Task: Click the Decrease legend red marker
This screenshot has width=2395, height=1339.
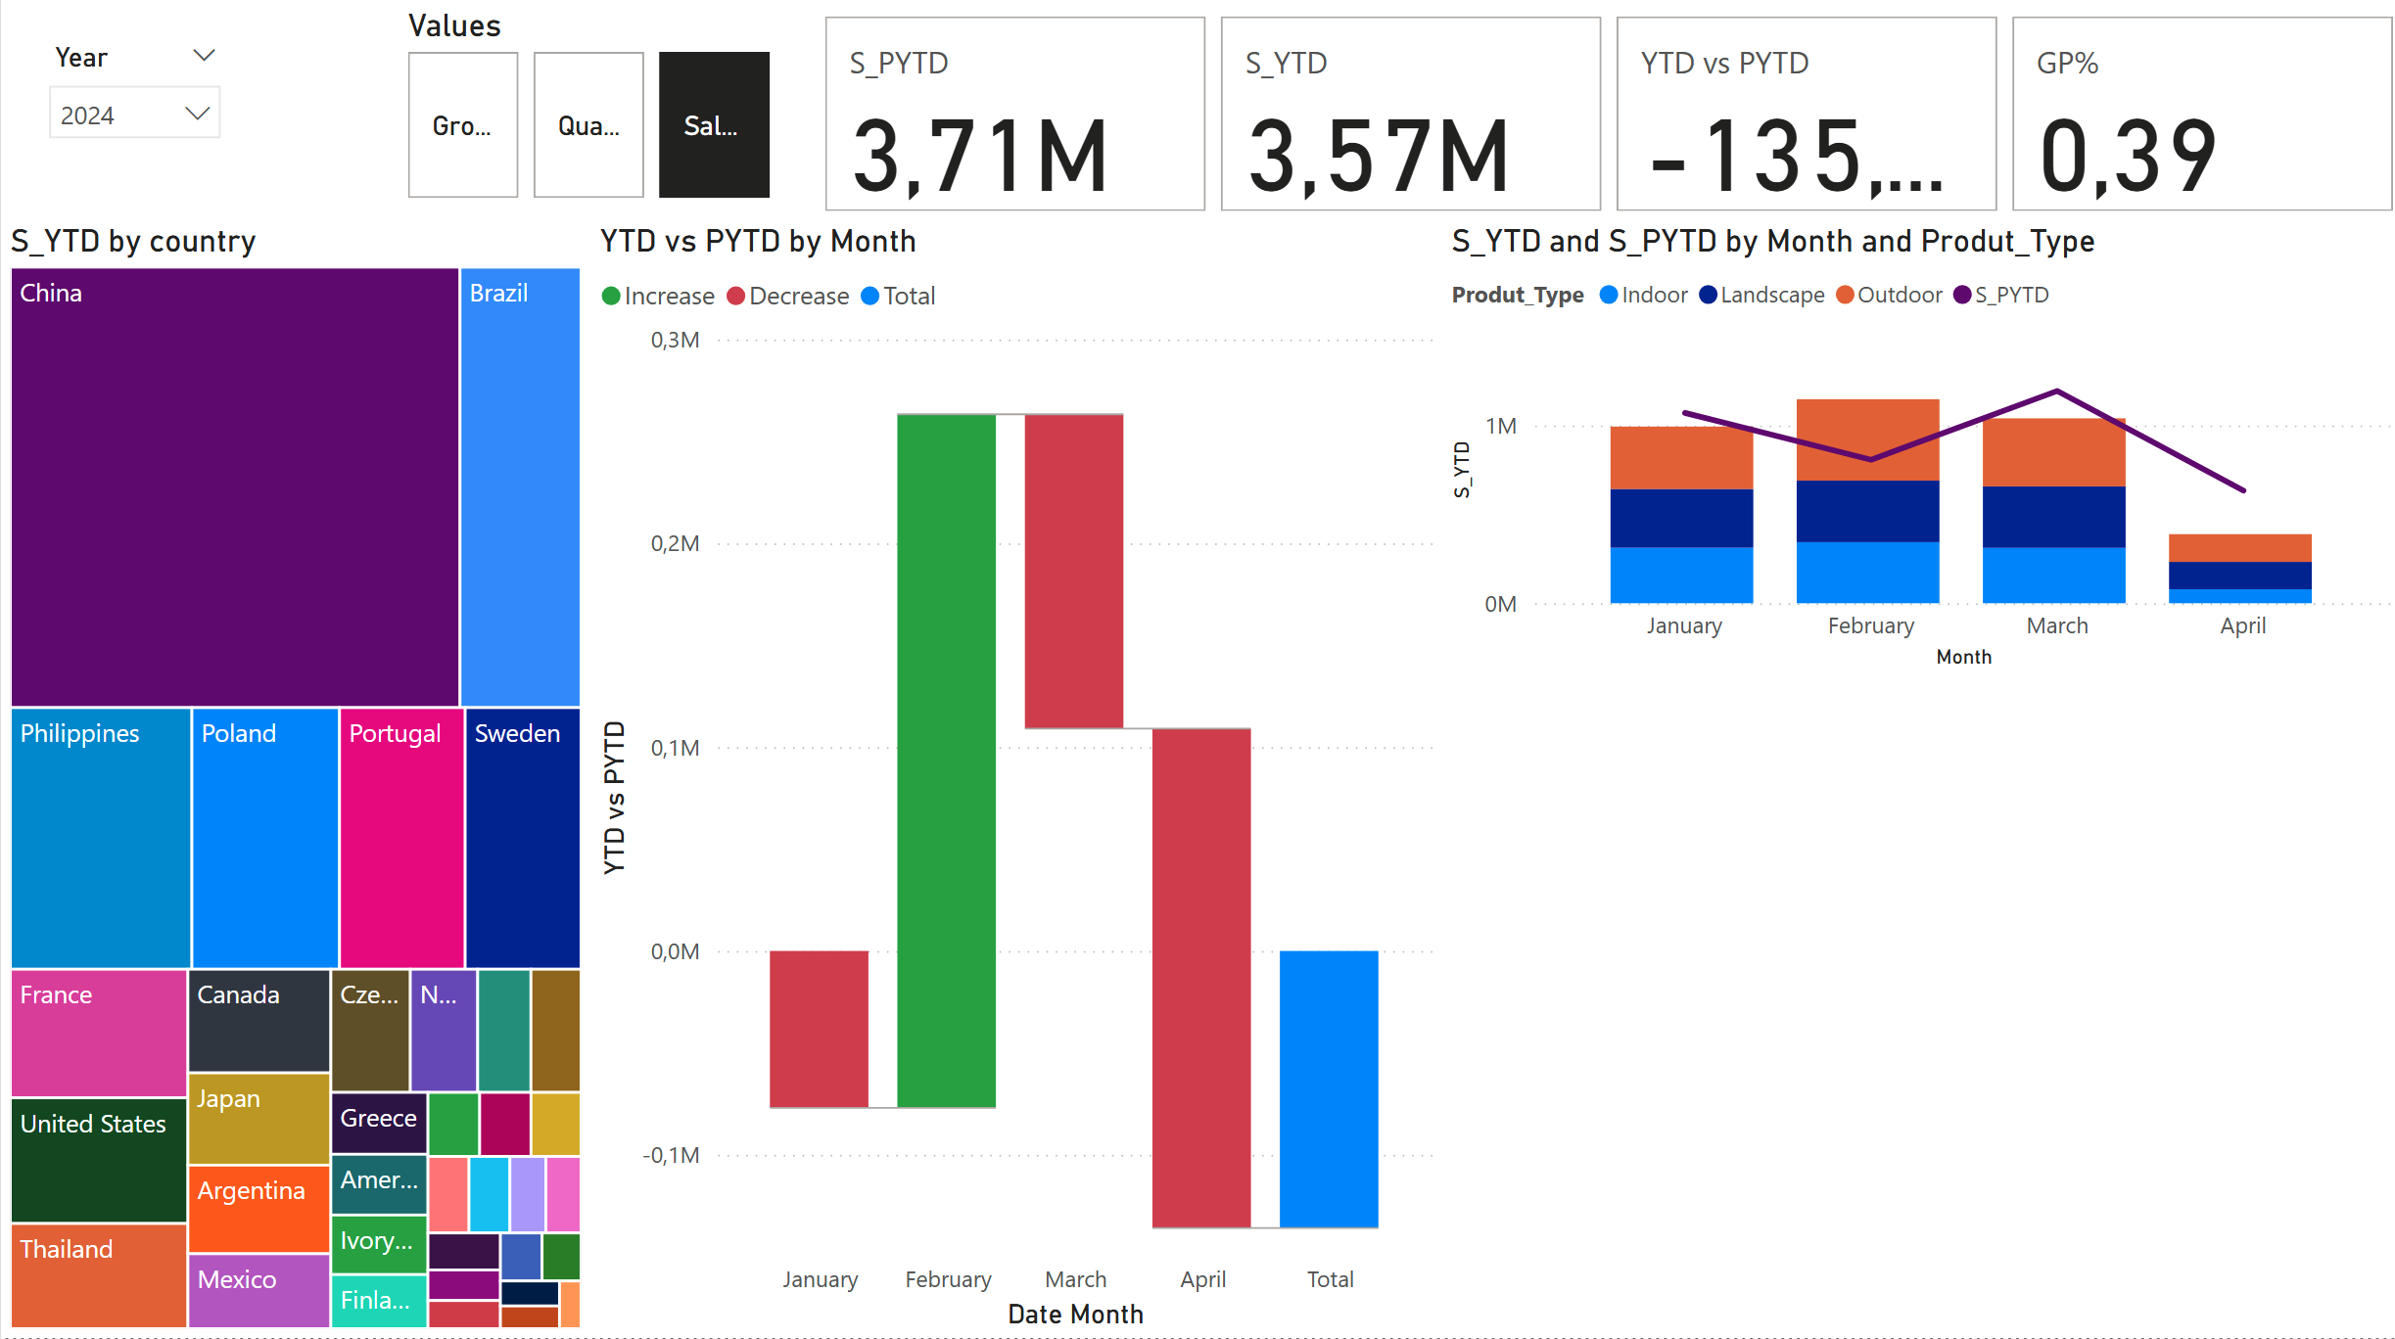Action: (736, 296)
